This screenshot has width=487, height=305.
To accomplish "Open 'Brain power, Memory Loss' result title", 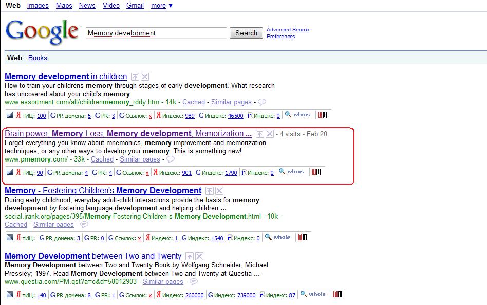I will pos(128,134).
